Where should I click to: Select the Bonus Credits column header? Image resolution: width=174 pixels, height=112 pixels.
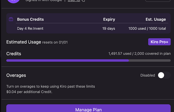pos(31,19)
